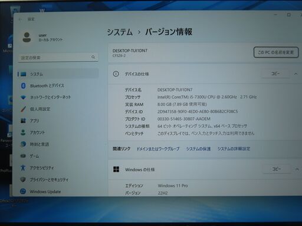Click the Windows logo beside Windows specifications
This screenshot has width=302, height=226.
tap(116, 169)
